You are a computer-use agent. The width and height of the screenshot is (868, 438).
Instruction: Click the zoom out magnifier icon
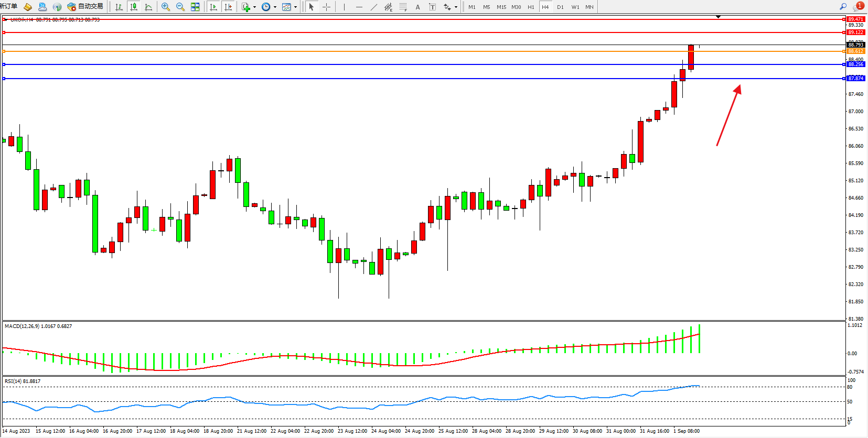click(180, 7)
